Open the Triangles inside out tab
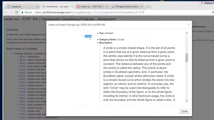Screen dimensions: 214x120 pos(127,7)
